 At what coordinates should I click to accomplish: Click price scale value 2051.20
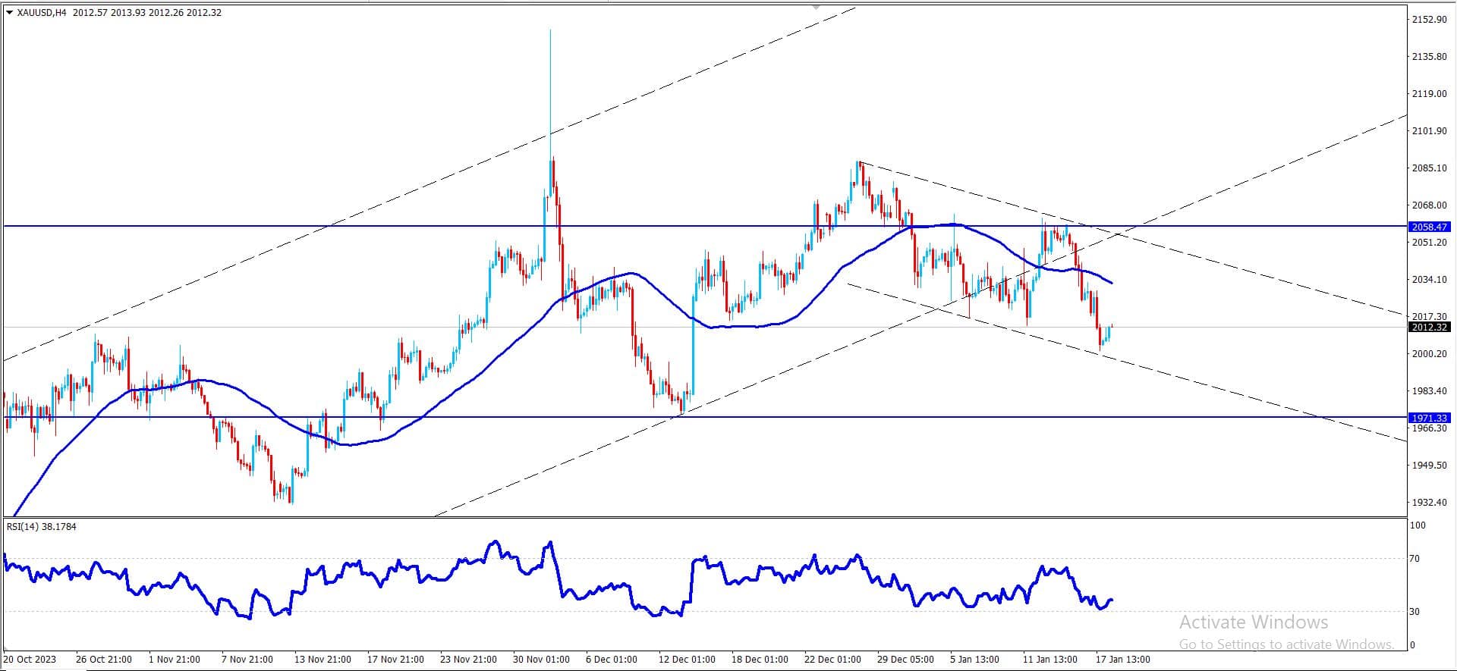pyautogui.click(x=1429, y=243)
